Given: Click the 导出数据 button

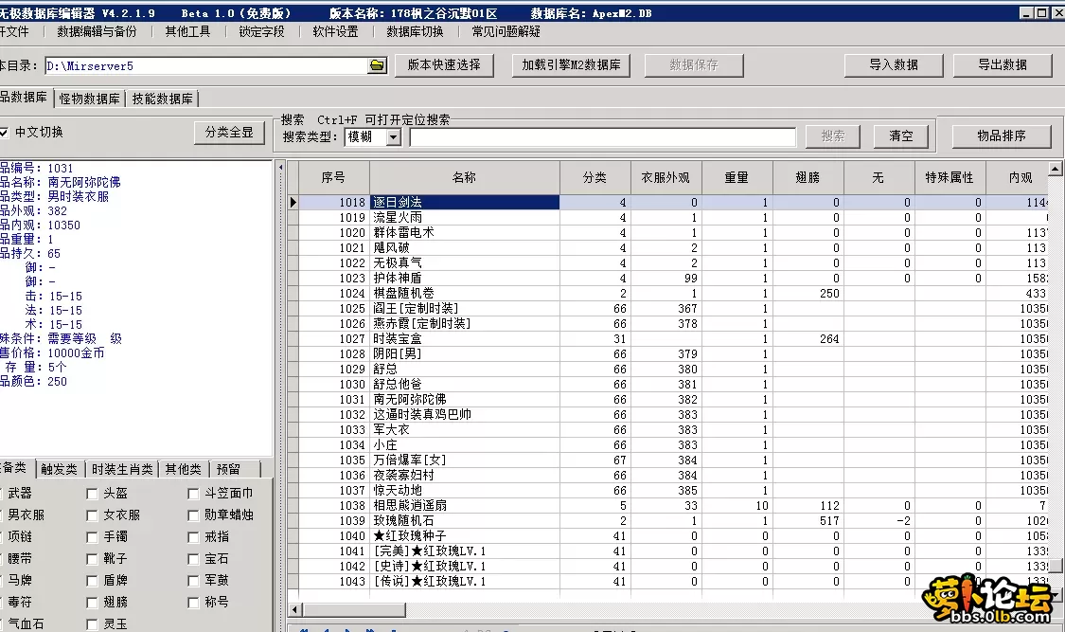Looking at the screenshot, I should click(x=1002, y=65).
